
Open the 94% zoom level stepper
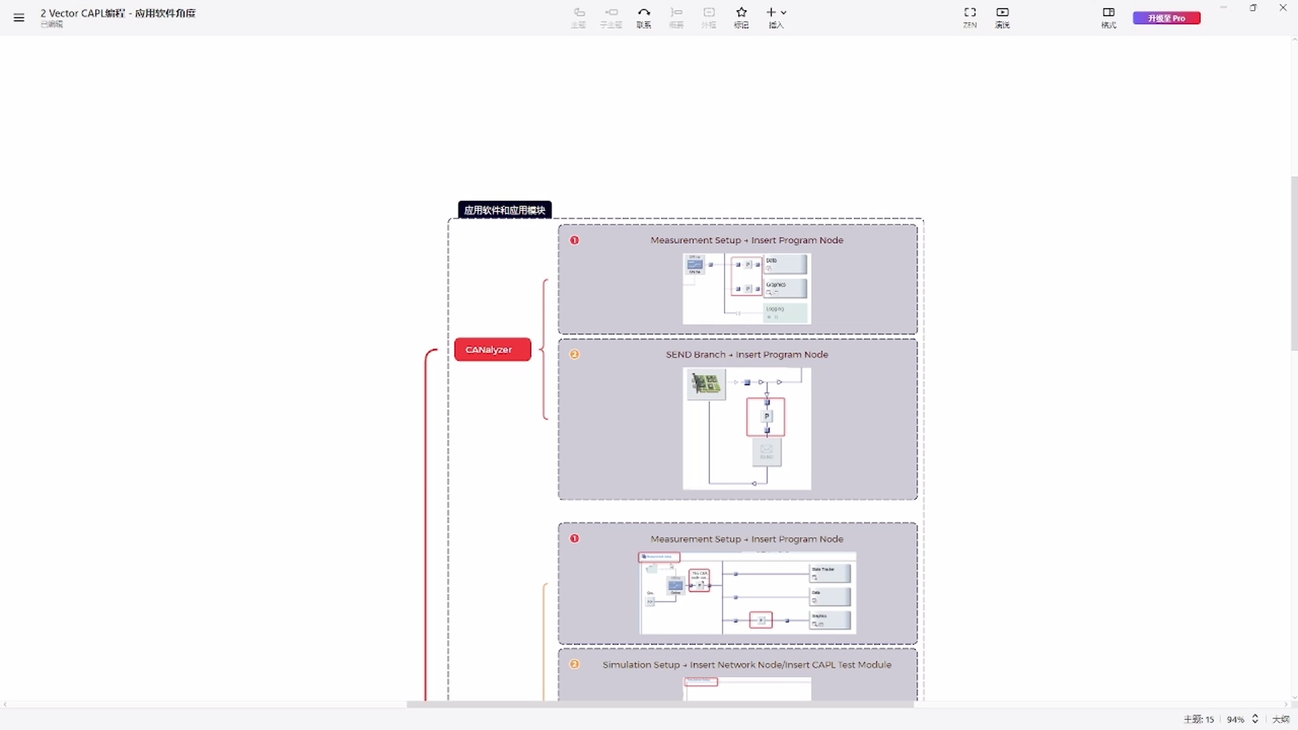[x=1255, y=719]
